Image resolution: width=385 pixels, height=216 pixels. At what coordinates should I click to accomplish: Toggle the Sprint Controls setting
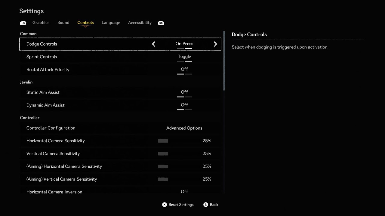point(184,57)
